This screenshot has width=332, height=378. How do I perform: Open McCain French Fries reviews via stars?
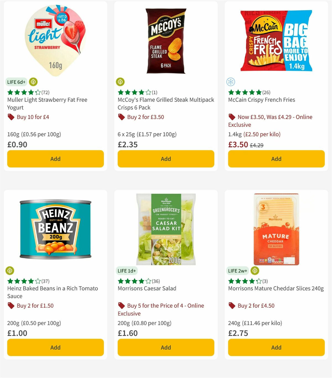[245, 92]
